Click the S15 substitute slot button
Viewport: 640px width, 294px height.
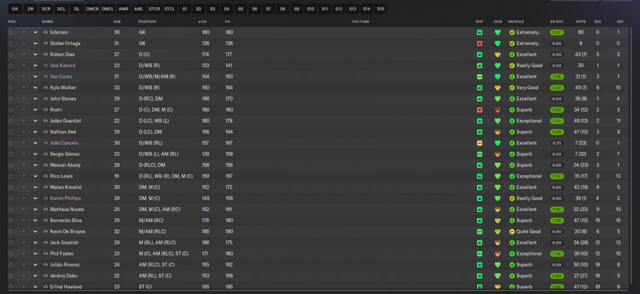(x=380, y=9)
